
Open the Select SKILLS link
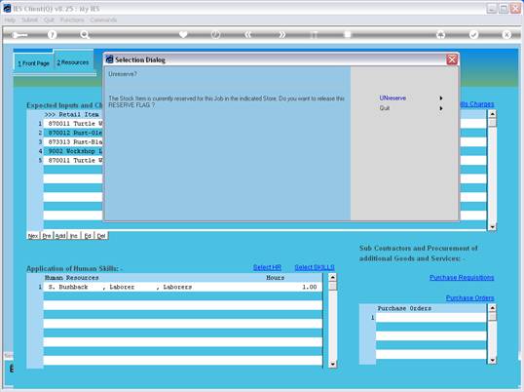315,267
